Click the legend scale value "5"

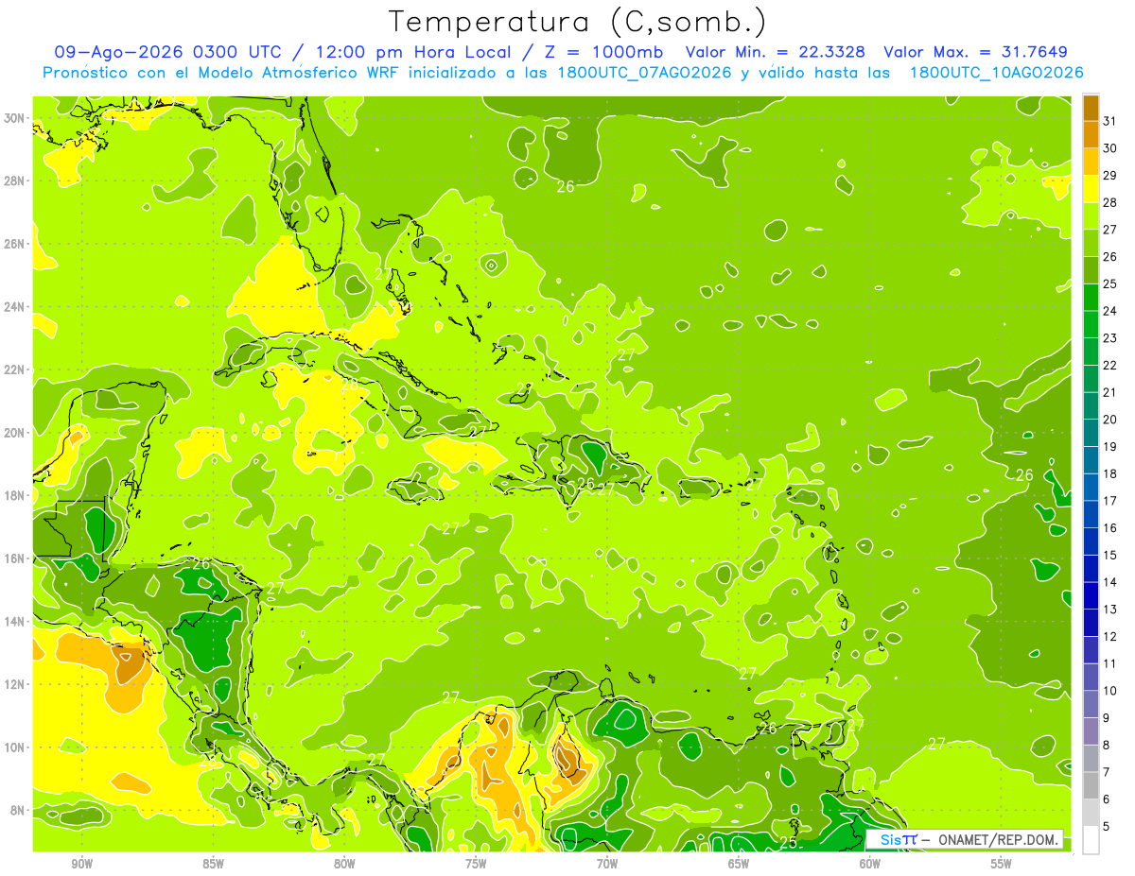pyautogui.click(x=1107, y=826)
